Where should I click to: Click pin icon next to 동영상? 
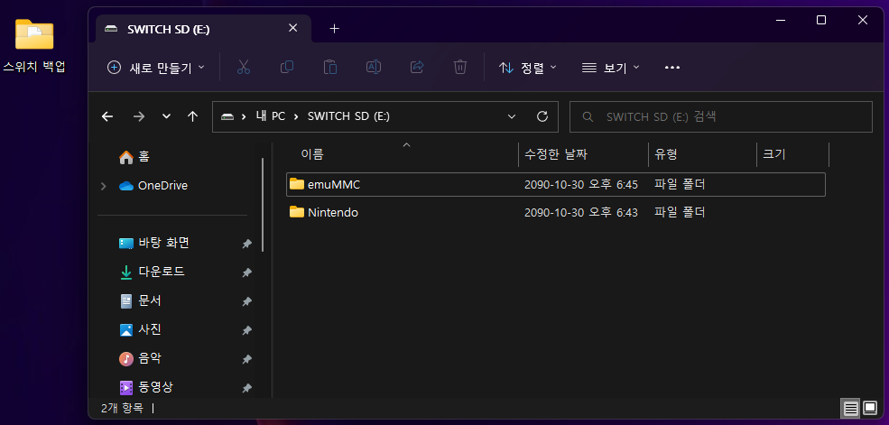pyautogui.click(x=246, y=388)
